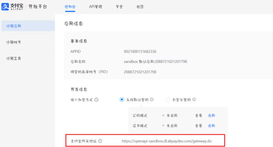Image resolution: width=273 pixels, height=147 pixels.
Task: Select the 自定义密钥 radio button
Action: [x=168, y=99]
